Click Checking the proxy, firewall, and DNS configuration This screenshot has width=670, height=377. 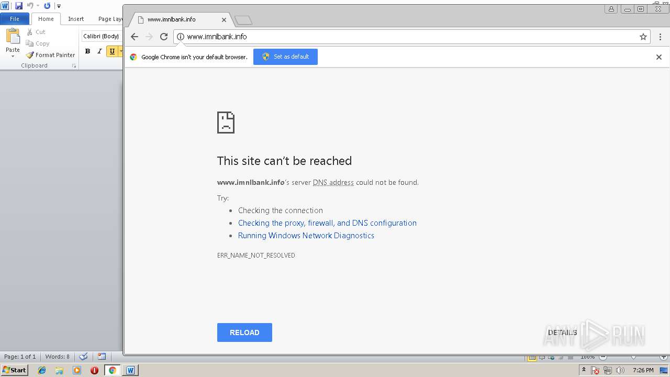pos(327,223)
